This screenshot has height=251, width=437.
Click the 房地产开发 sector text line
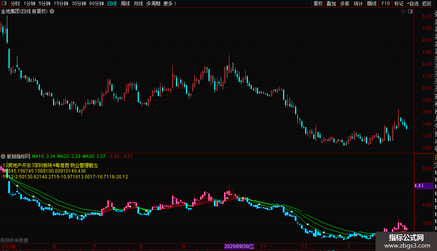[x=50, y=165]
